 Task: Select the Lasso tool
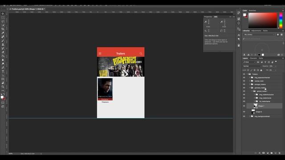tap(3, 21)
